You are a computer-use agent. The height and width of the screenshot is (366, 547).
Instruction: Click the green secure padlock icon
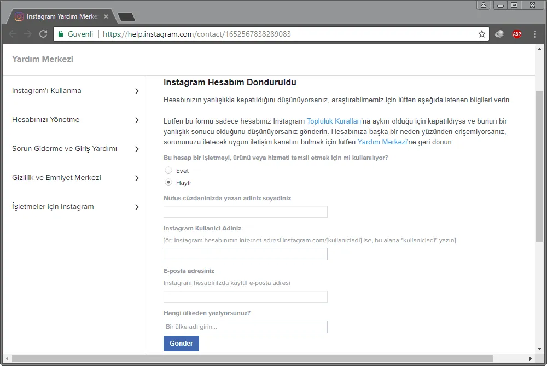coord(61,34)
